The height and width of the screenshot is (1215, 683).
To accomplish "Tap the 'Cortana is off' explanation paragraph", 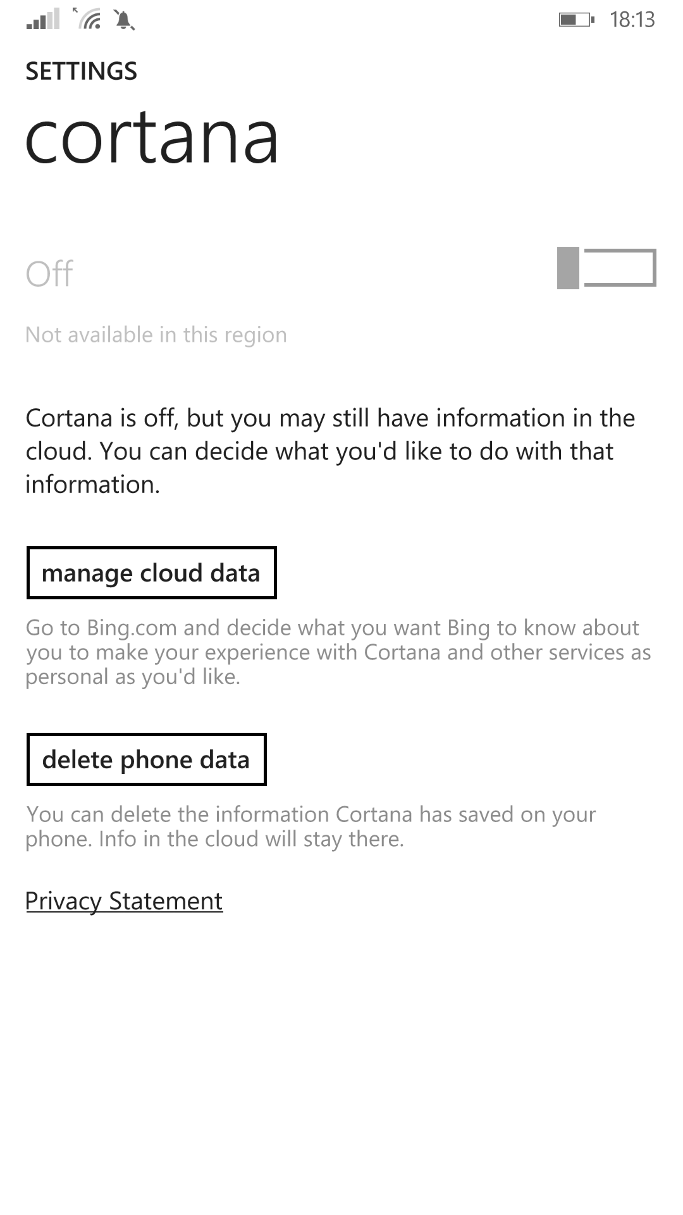I will tap(330, 451).
